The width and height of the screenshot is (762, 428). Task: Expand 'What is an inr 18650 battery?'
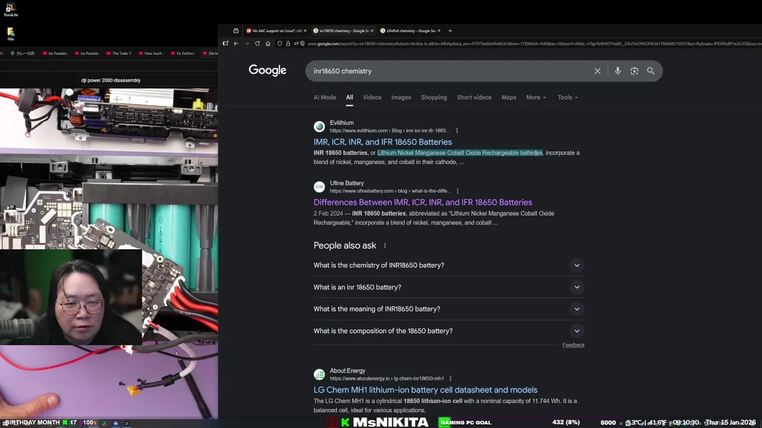click(449, 287)
